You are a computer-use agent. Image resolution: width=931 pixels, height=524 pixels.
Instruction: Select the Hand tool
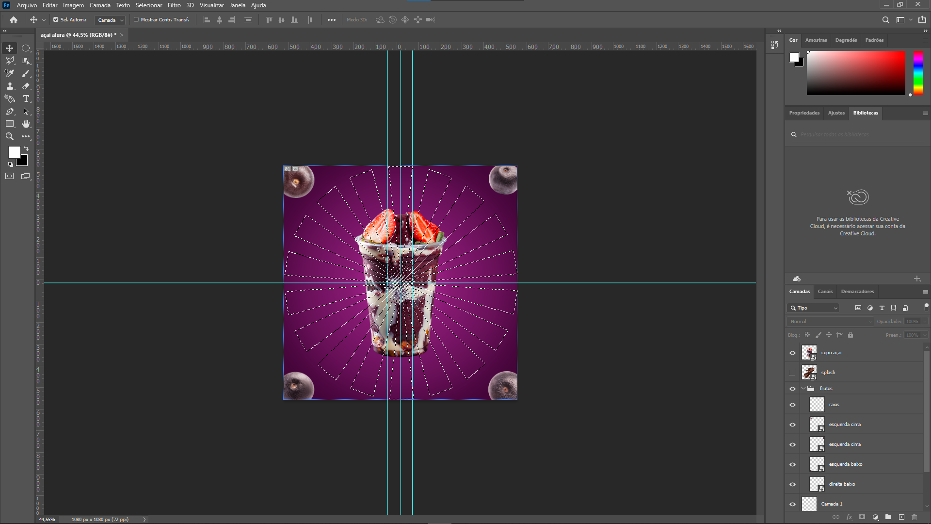click(x=26, y=124)
